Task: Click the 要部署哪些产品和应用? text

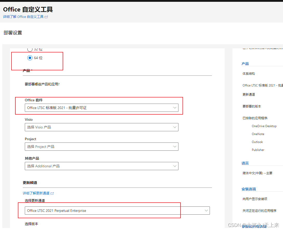Action: coord(42,84)
